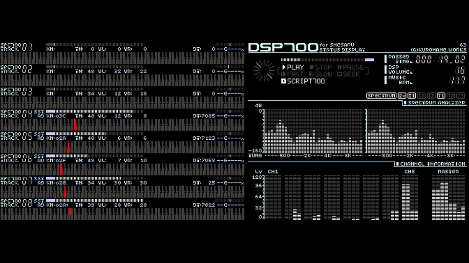Click the SPECTRUM mode button
The width and height of the screenshot is (469, 263).
382,96
